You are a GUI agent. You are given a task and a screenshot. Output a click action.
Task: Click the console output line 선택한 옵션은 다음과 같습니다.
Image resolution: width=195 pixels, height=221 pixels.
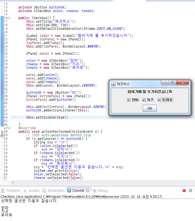pos(30,201)
